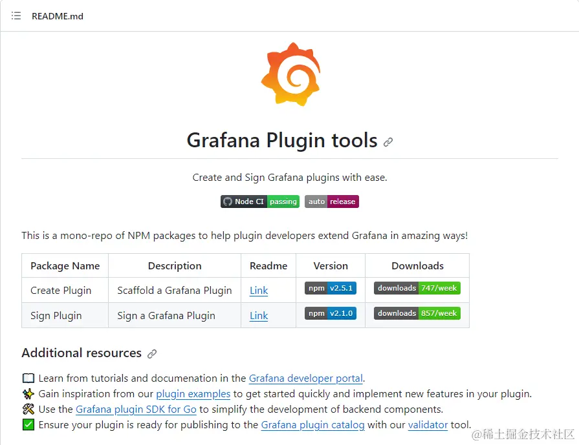
Task: Click the sparkle emoji before Gain inspiration
Action: point(28,394)
